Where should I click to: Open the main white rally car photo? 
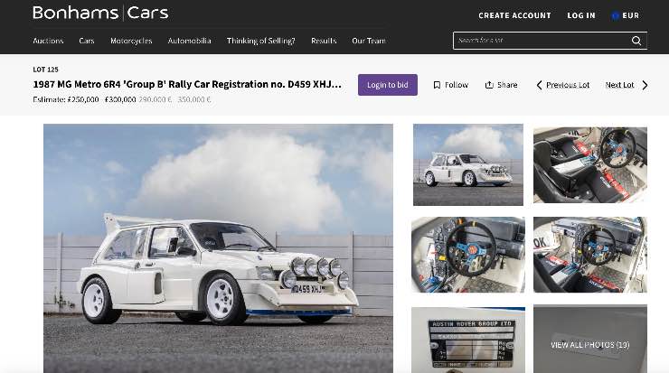coord(218,248)
